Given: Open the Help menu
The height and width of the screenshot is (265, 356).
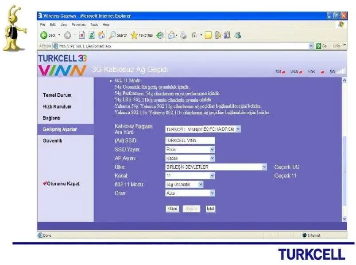Looking at the screenshot, I should click(106, 24).
